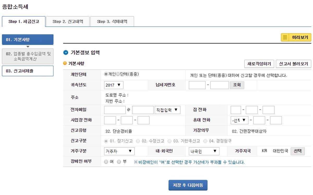
Task: Expand the 직접입력 email domain dropdown
Action: click(x=167, y=110)
